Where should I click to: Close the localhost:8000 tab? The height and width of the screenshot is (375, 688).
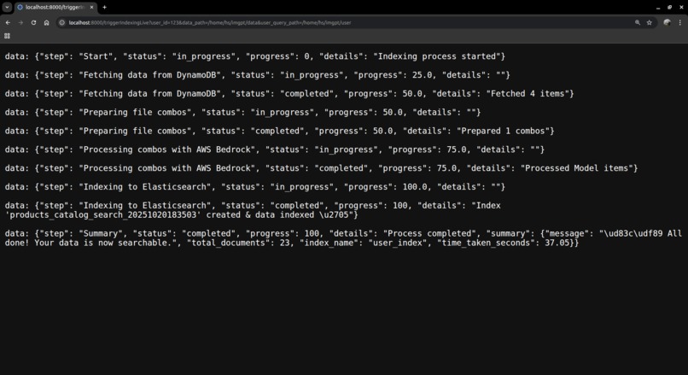[91, 7]
